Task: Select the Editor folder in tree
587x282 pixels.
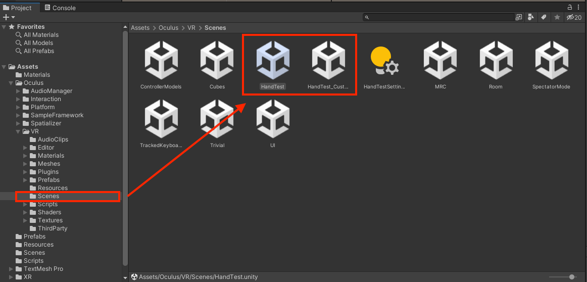Action: click(42, 148)
